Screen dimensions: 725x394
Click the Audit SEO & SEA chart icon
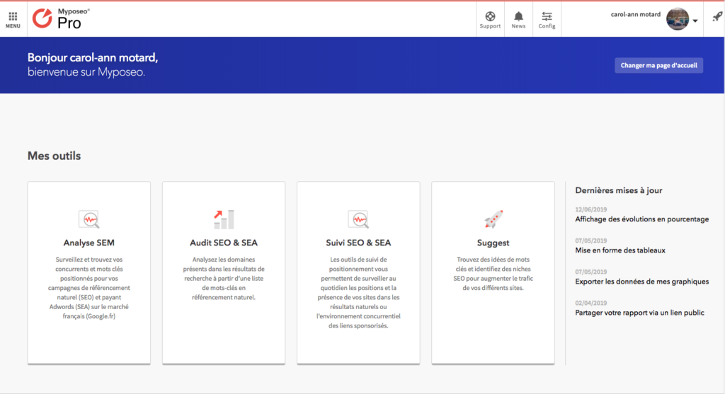click(x=224, y=219)
